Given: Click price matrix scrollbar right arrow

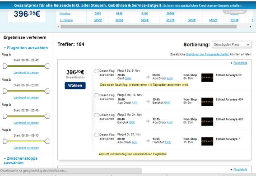Looking at the screenshot, I should tap(251, 27).
